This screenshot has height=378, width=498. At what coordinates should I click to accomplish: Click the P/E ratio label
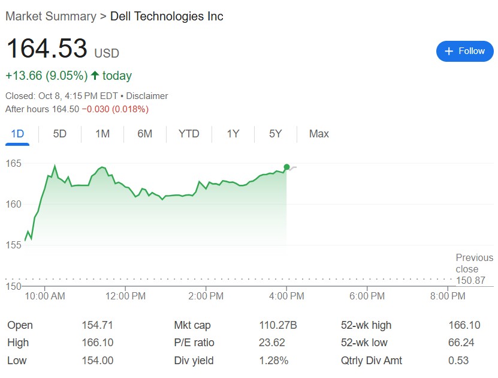[194, 343]
